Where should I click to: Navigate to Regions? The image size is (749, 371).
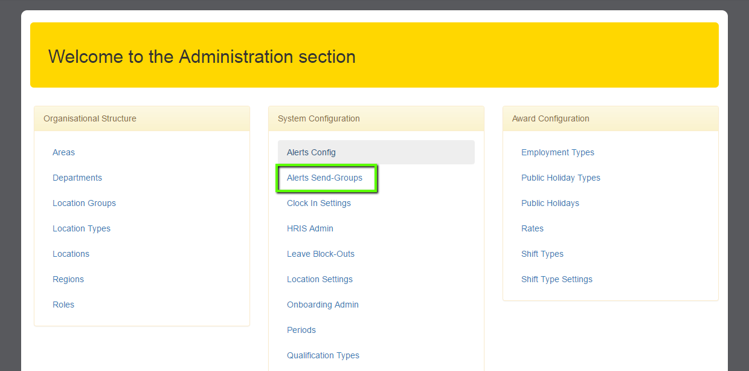click(x=68, y=279)
